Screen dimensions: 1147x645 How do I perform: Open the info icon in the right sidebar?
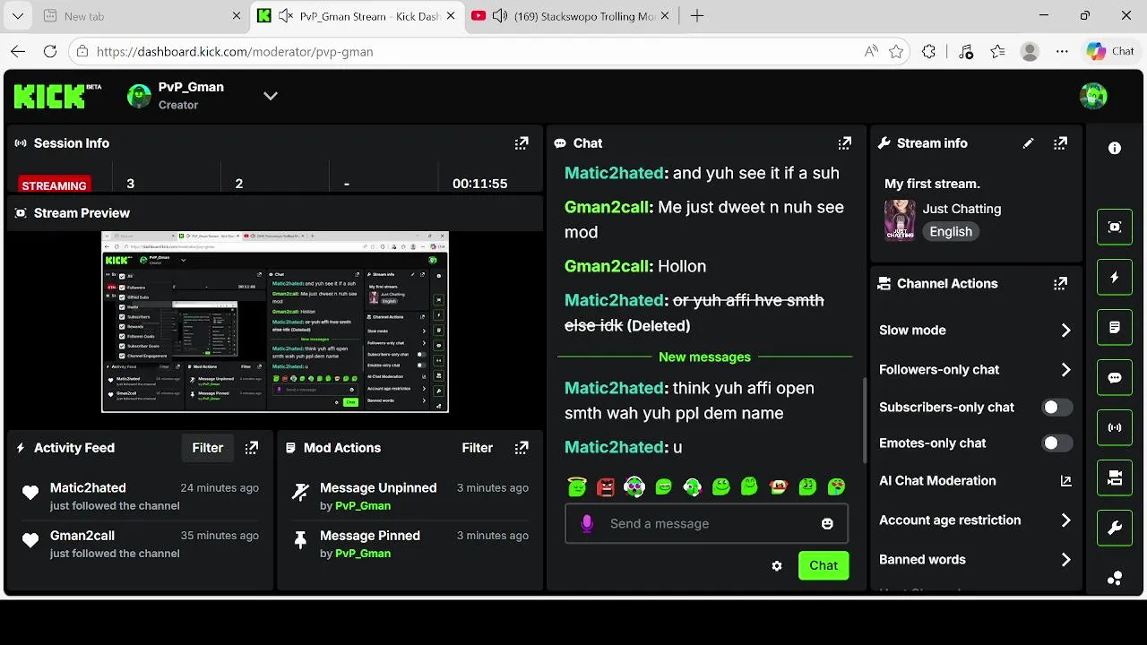[x=1115, y=148]
